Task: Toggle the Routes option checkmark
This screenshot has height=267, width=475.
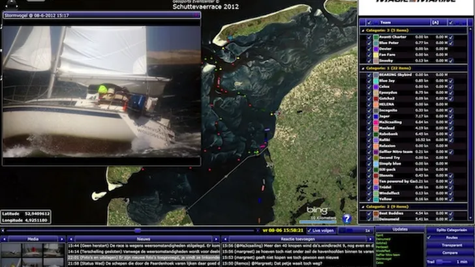Action: point(431,238)
